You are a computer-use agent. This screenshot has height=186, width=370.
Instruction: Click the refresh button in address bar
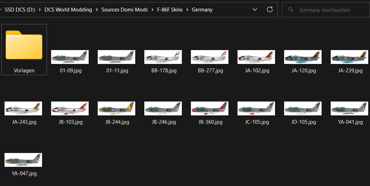click(x=270, y=9)
